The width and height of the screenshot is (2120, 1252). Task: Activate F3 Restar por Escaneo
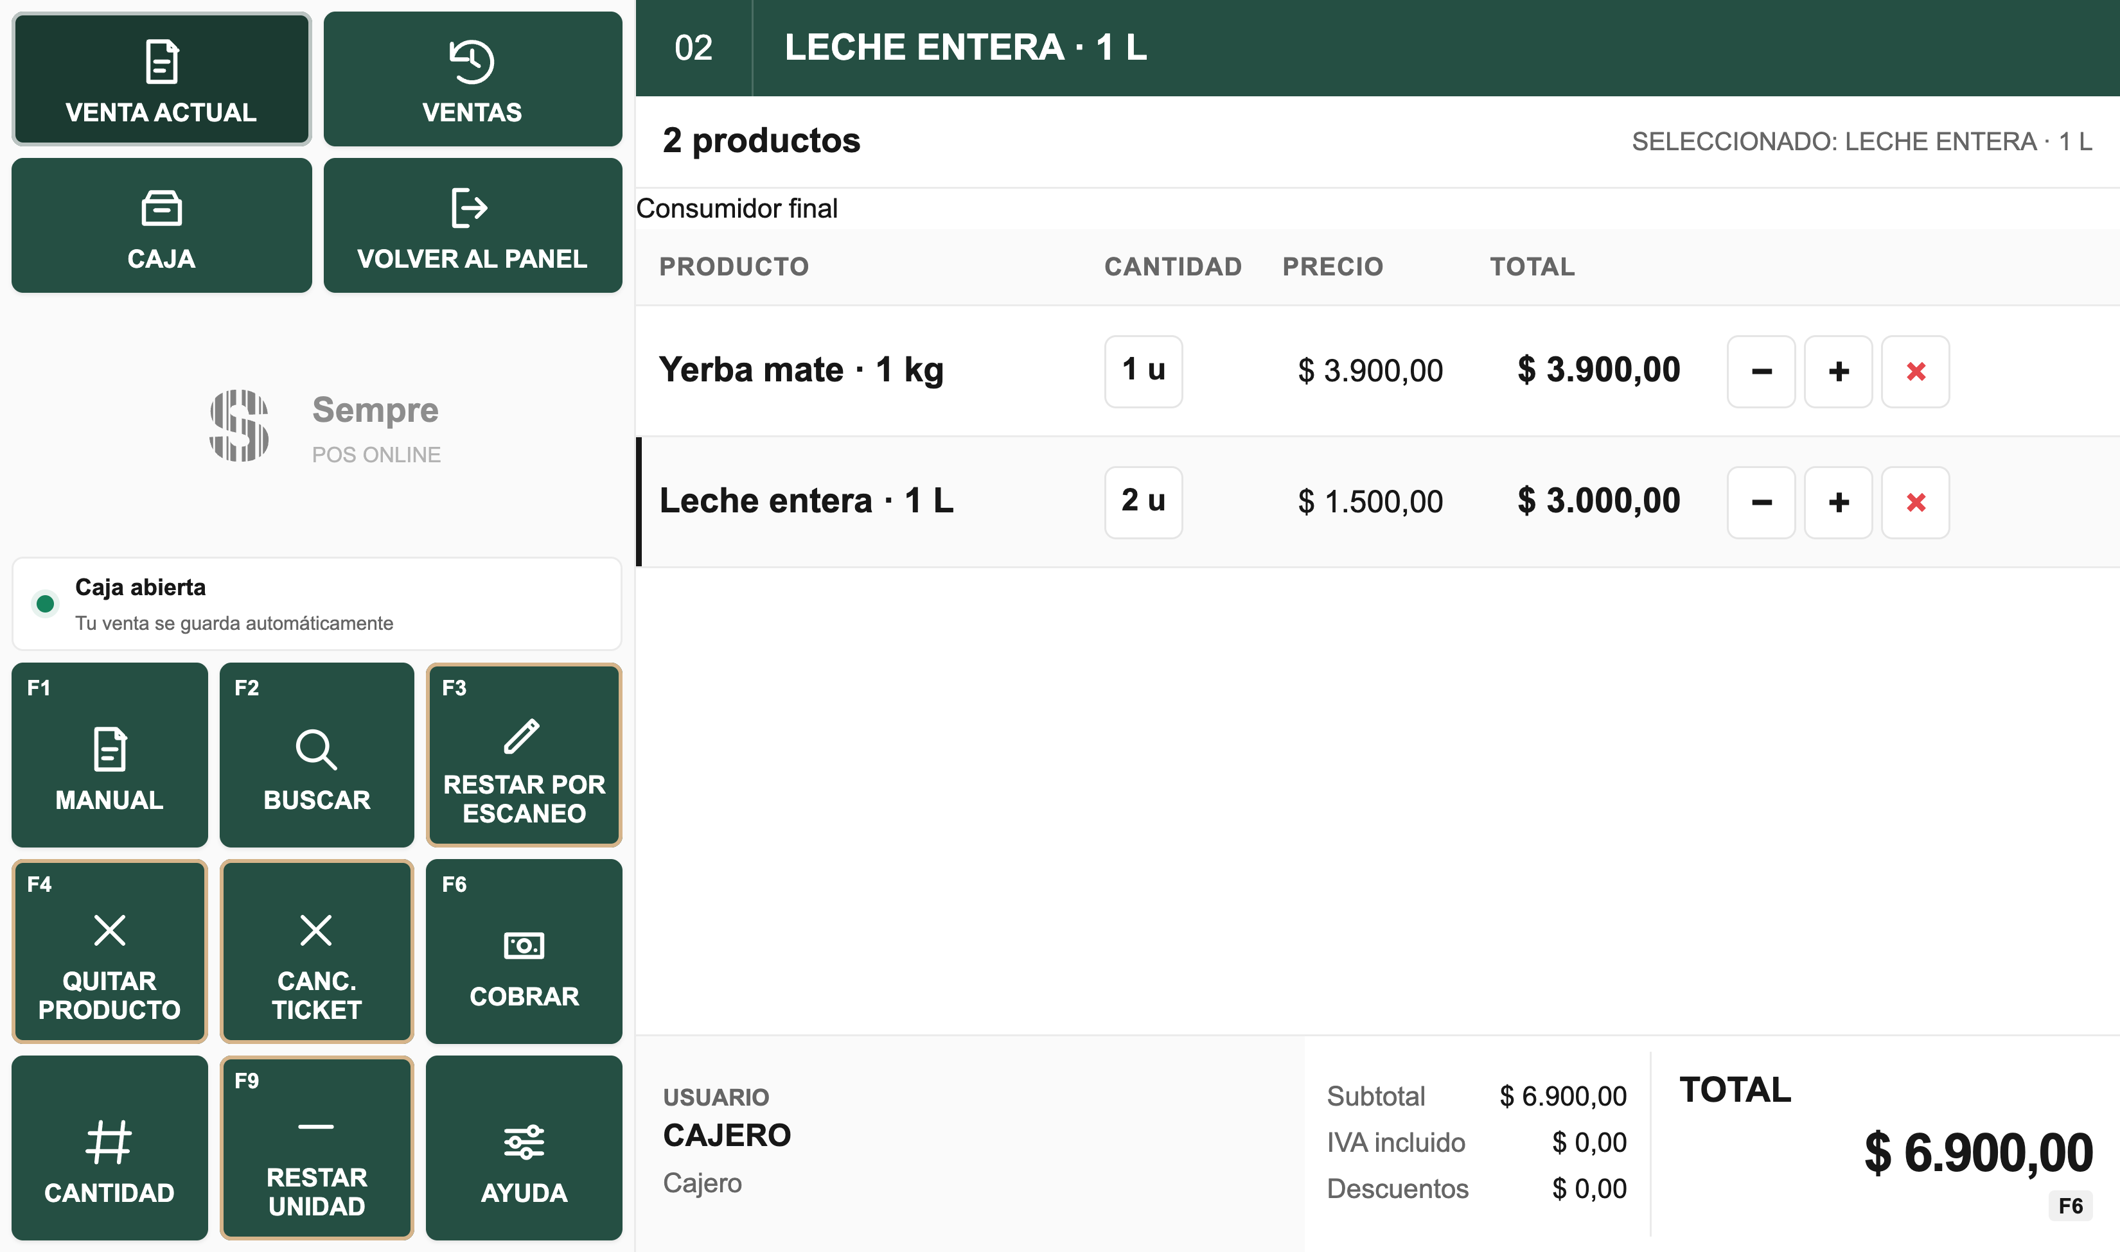pos(524,754)
